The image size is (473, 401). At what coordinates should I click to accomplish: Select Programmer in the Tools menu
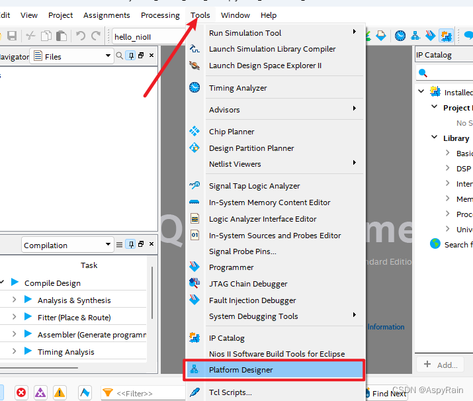274,267
